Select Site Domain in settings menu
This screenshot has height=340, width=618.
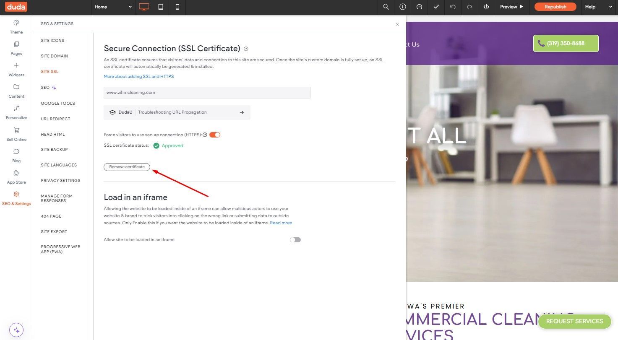pyautogui.click(x=54, y=56)
